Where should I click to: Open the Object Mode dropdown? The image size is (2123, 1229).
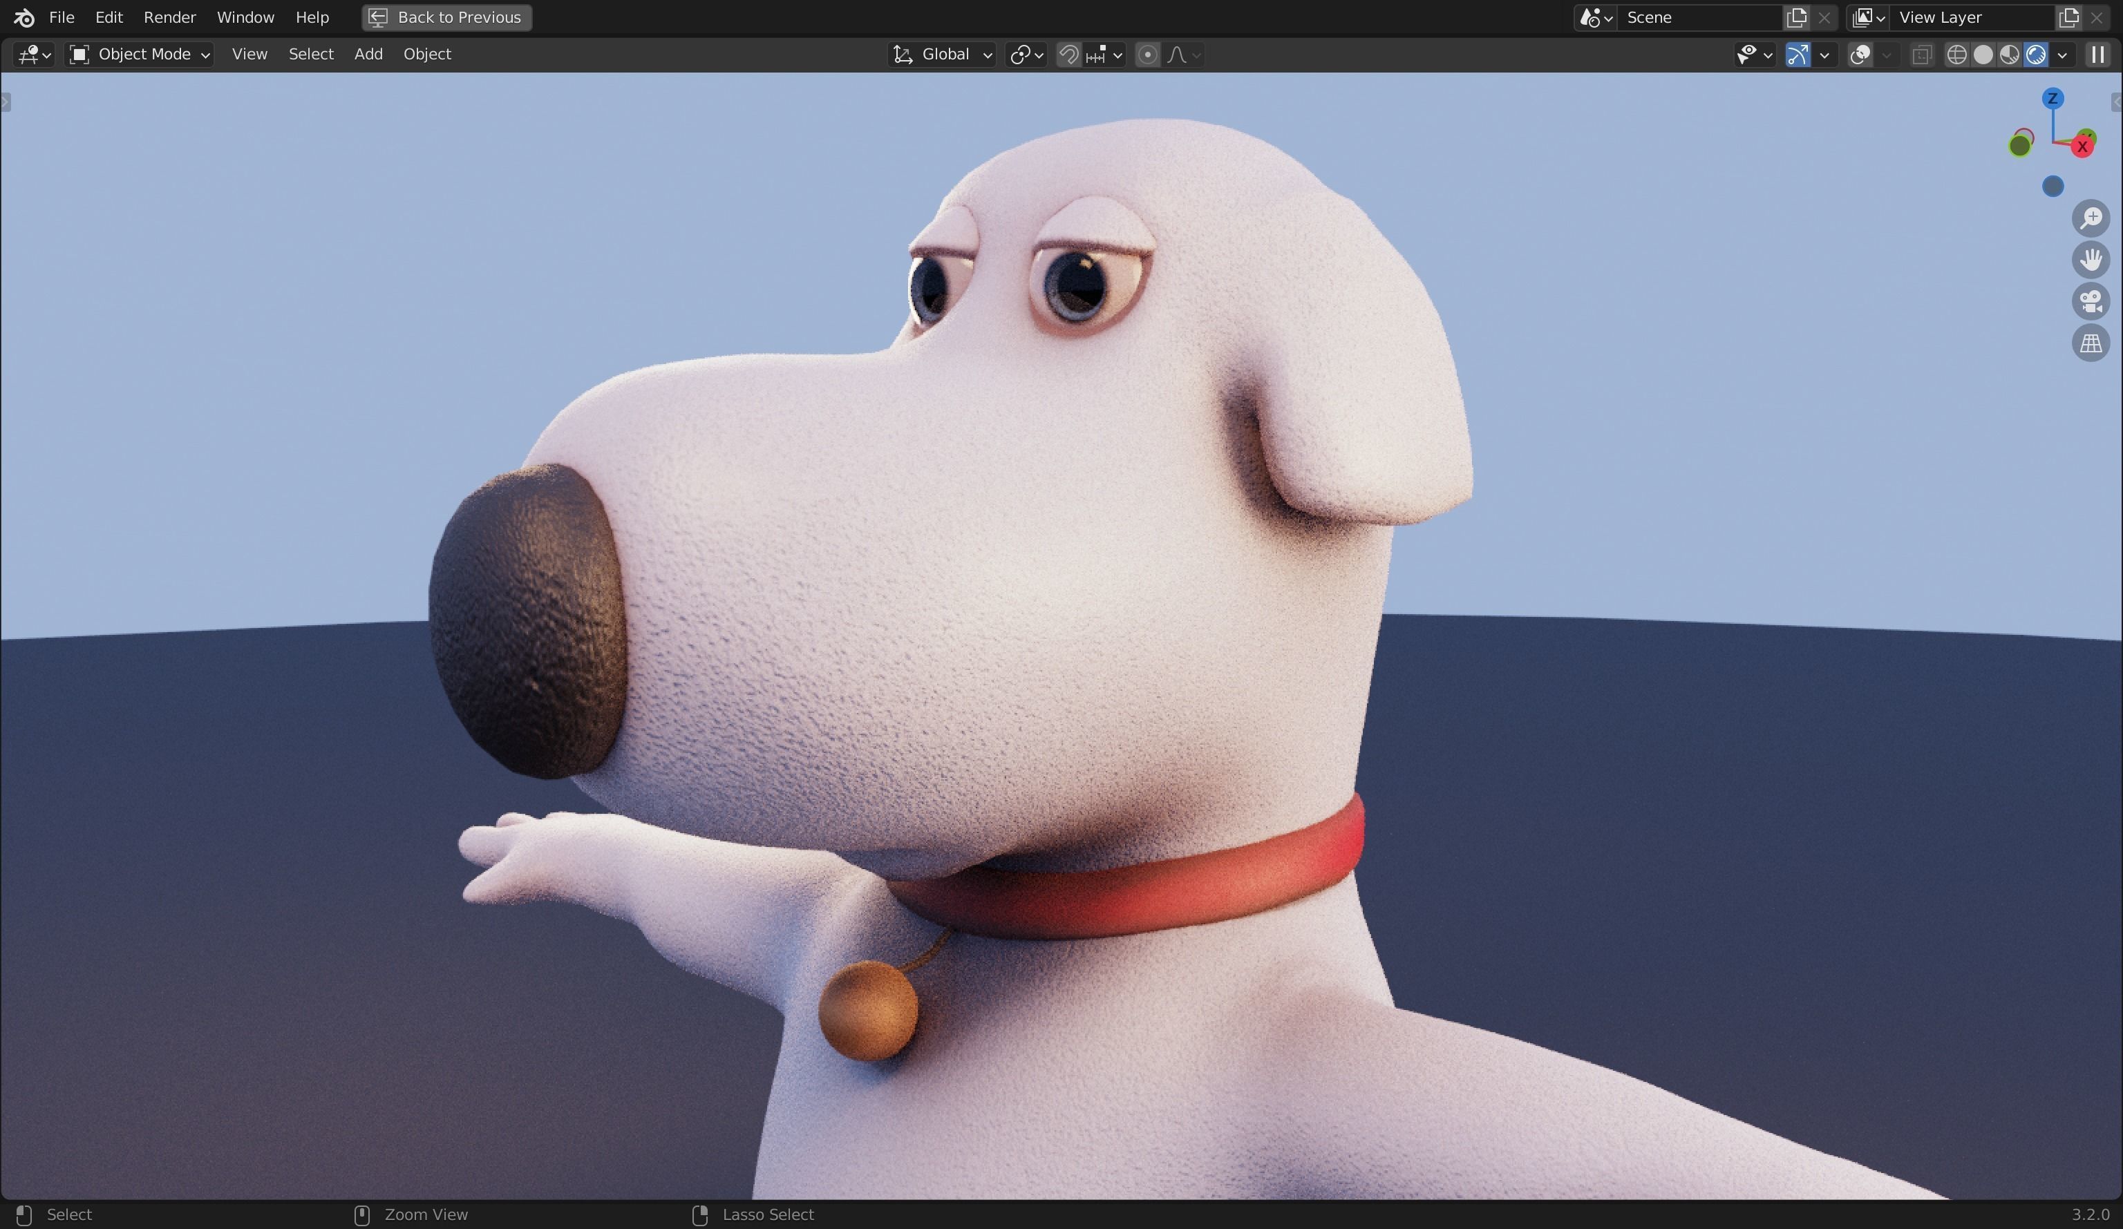click(x=140, y=55)
